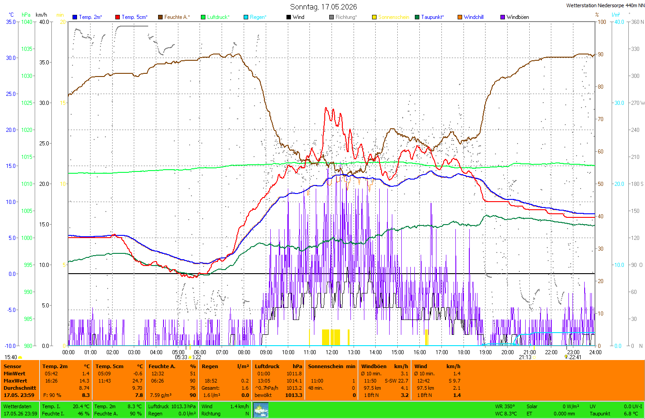This screenshot has height=419, width=645.
Task: Click the 'Luftdruck' table column header
Action: pos(267,366)
